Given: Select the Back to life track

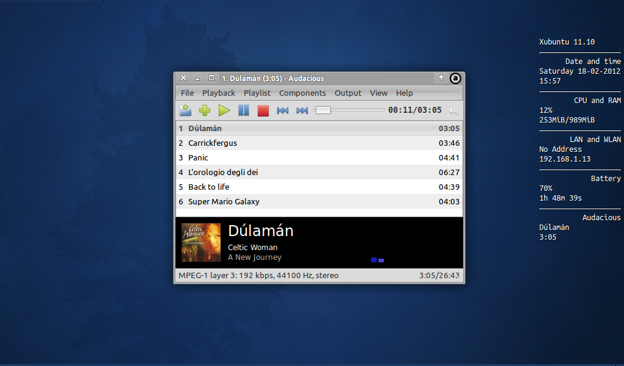Looking at the screenshot, I should (x=319, y=187).
